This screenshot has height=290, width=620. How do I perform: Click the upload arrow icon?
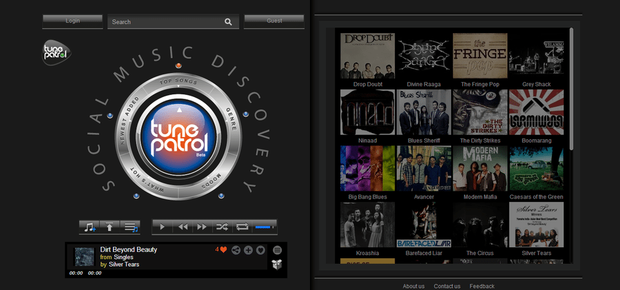coord(110,227)
